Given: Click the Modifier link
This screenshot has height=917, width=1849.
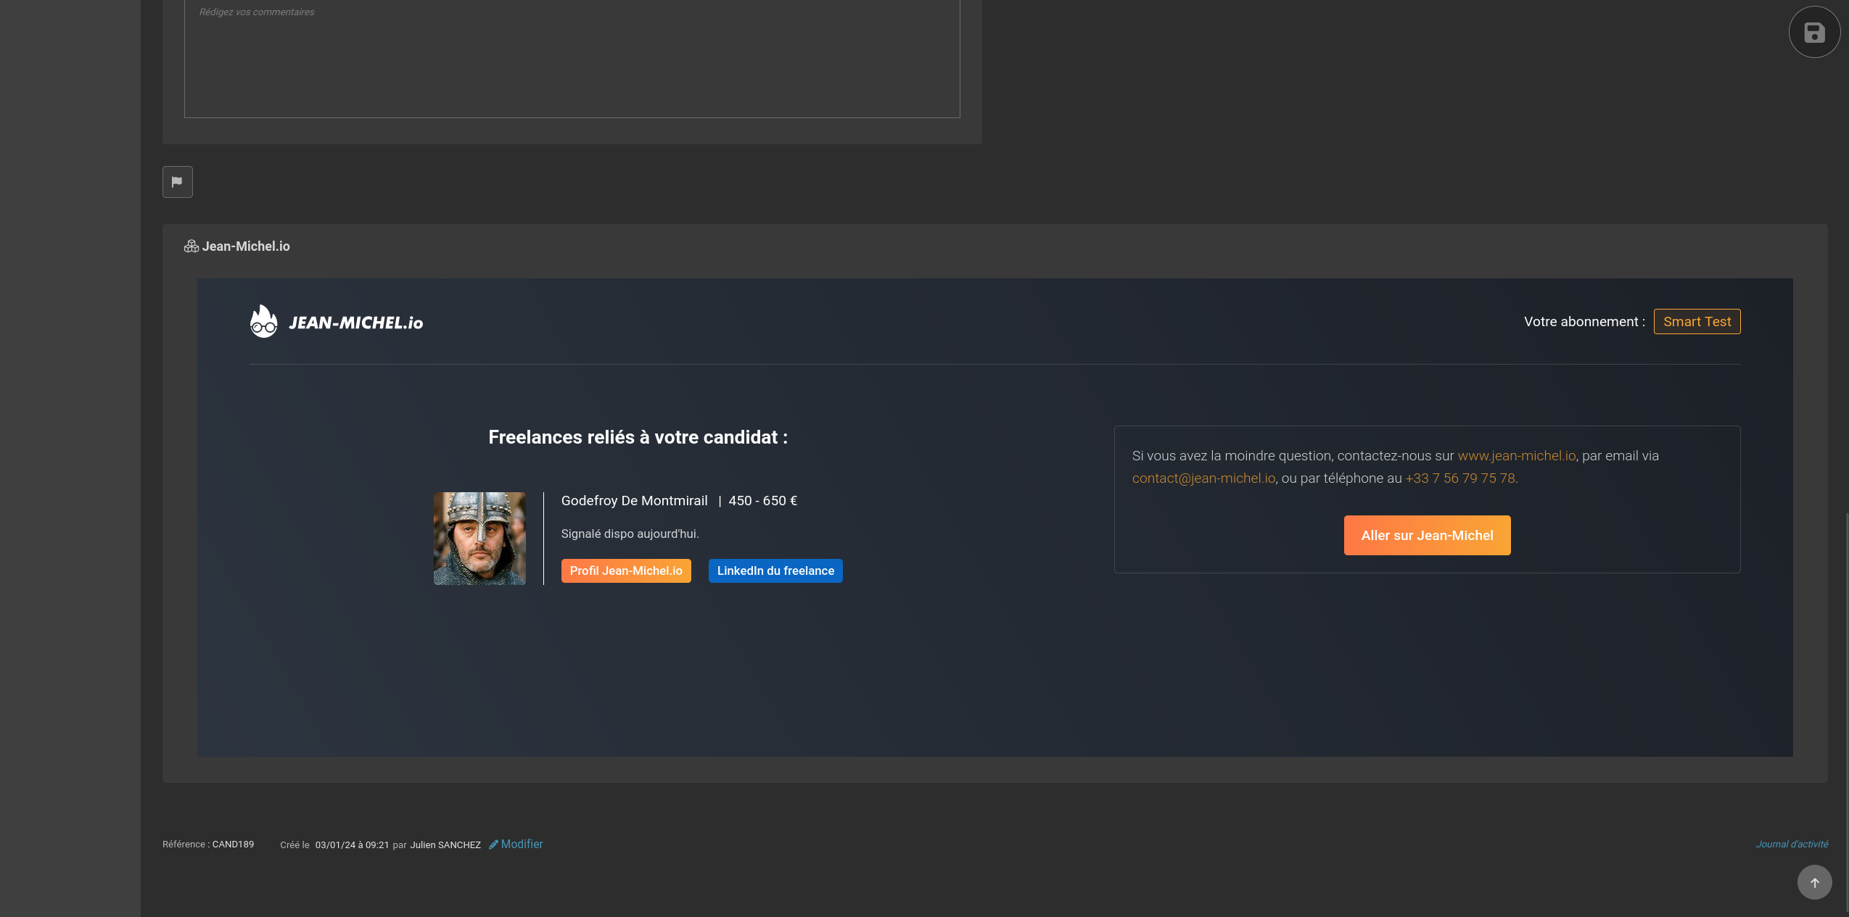Looking at the screenshot, I should click(x=522, y=844).
